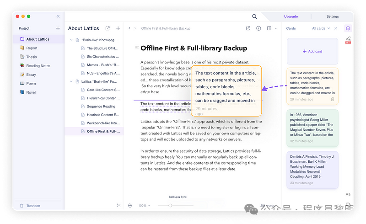Open the split-view dropdown arrow
The width and height of the screenshot is (366, 224).
[276, 28]
